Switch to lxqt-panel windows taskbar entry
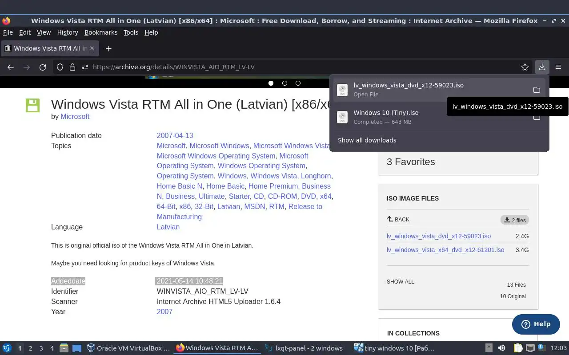 (x=304, y=348)
